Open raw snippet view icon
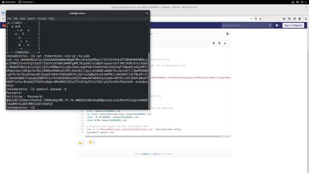The width and height of the screenshot is (309, 173). click(219, 43)
